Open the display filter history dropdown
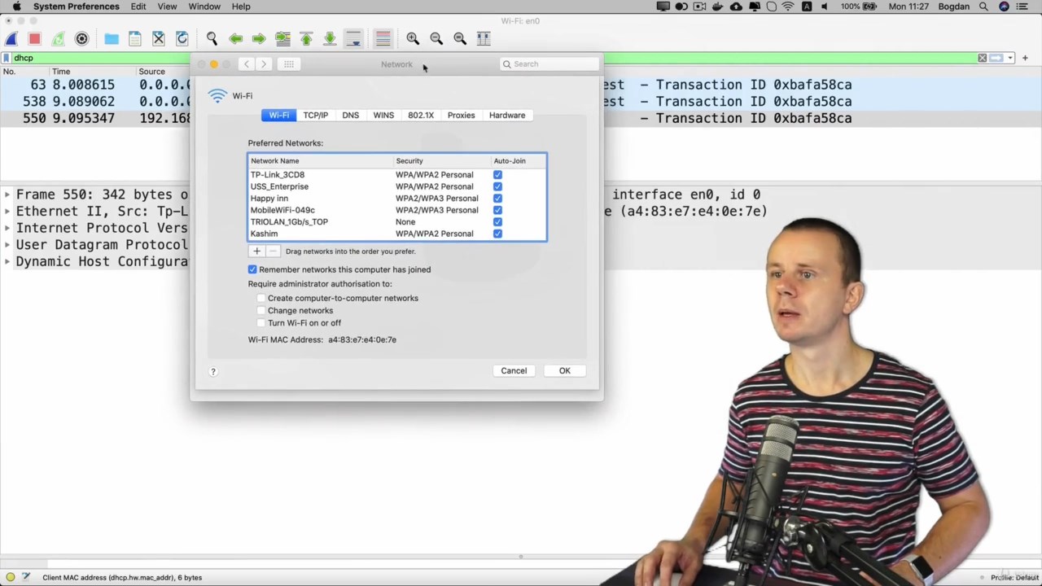Image resolution: width=1042 pixels, height=586 pixels. pyautogui.click(x=1010, y=58)
